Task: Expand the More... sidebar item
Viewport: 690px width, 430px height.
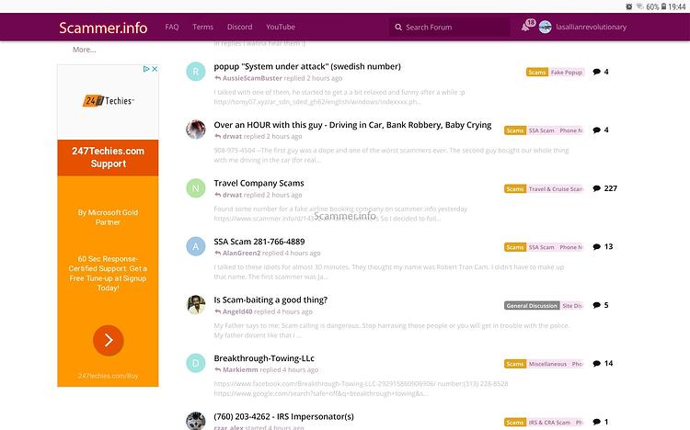Action: point(84,50)
